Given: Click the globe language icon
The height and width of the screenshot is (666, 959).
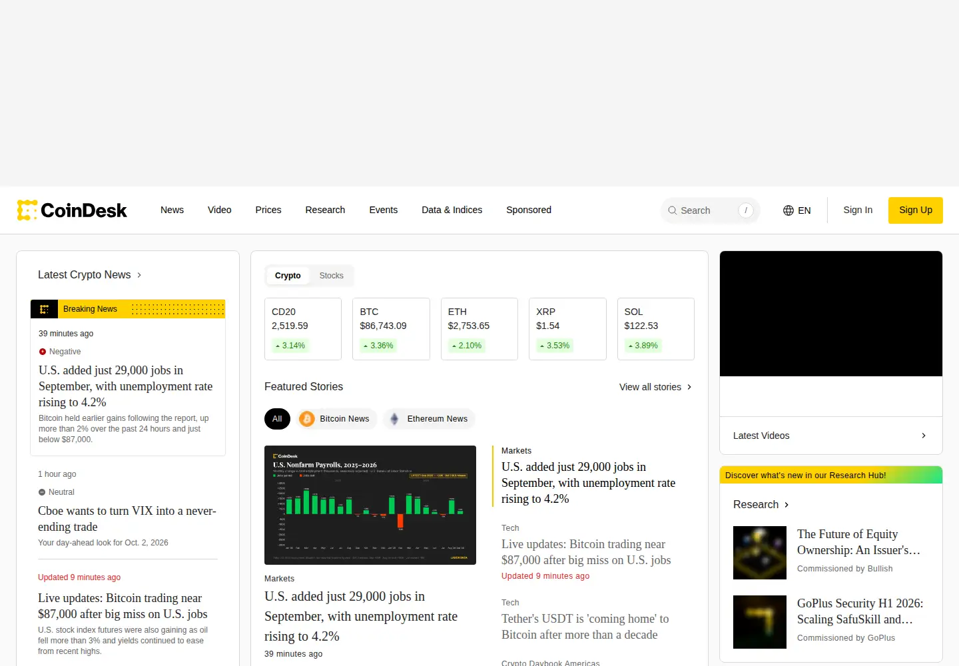Looking at the screenshot, I should click(x=789, y=210).
